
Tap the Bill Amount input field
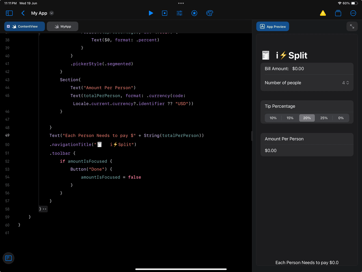298,69
